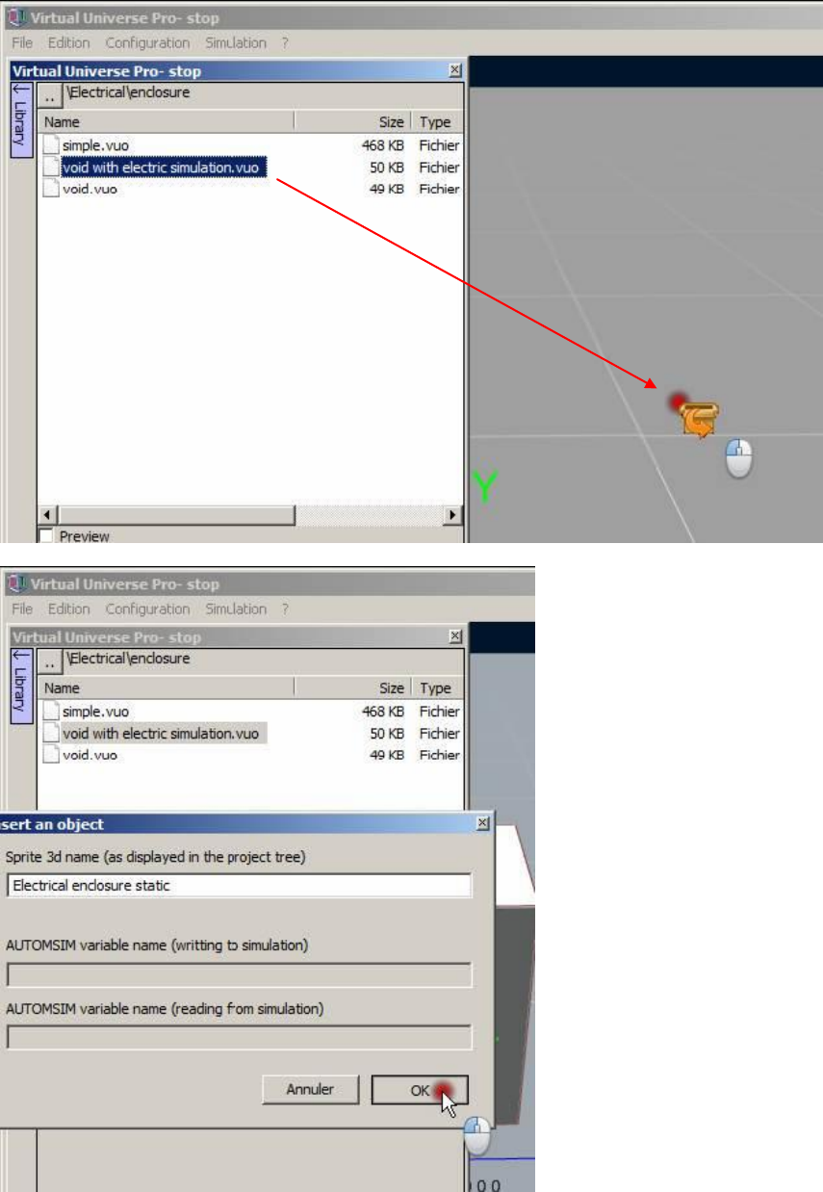
Task: Open Configuration menu in top window
Action: pyautogui.click(x=148, y=43)
